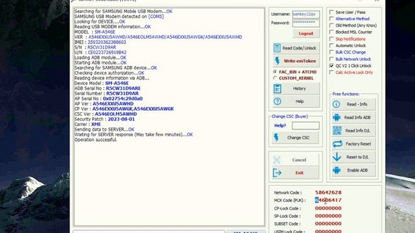Image resolution: width=415 pixels, height=233 pixels.
Task: Click the Network Code value 58642628
Action: coord(328,192)
